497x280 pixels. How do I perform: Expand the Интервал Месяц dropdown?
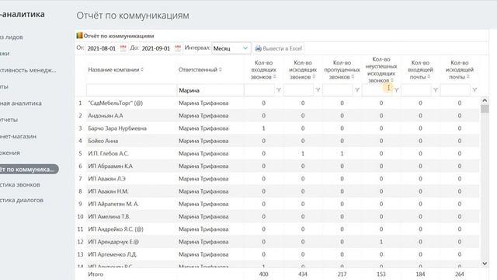[x=231, y=48]
